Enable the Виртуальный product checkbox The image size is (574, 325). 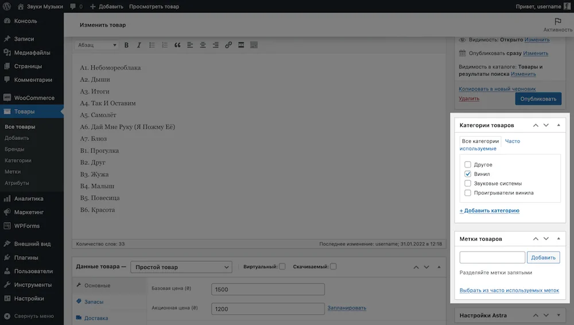(x=282, y=267)
